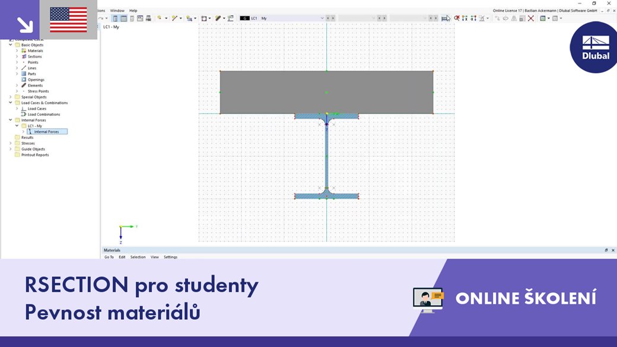Click the green view window icon
This screenshot has width=617, height=347.
coord(543,18)
